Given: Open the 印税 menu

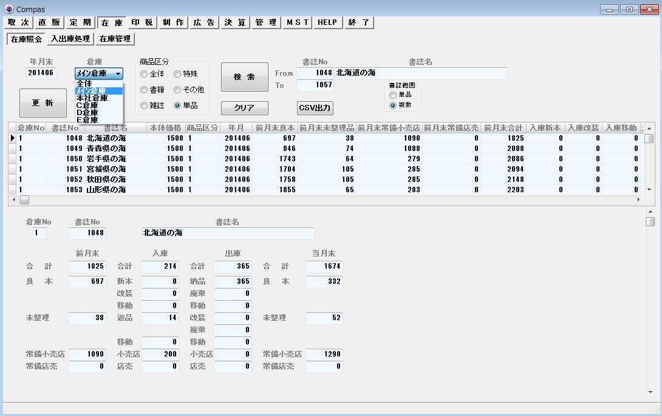Looking at the screenshot, I should (x=142, y=22).
